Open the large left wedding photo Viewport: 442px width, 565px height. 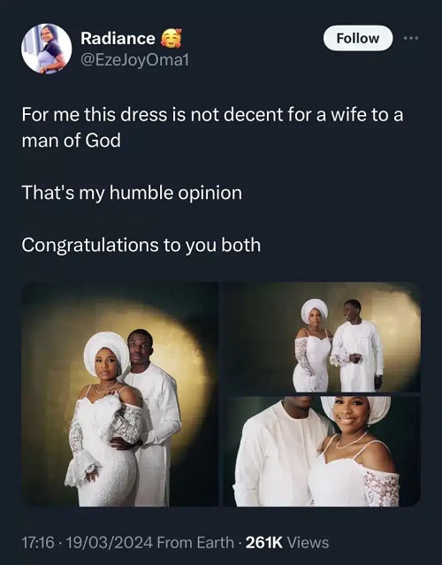(120, 394)
